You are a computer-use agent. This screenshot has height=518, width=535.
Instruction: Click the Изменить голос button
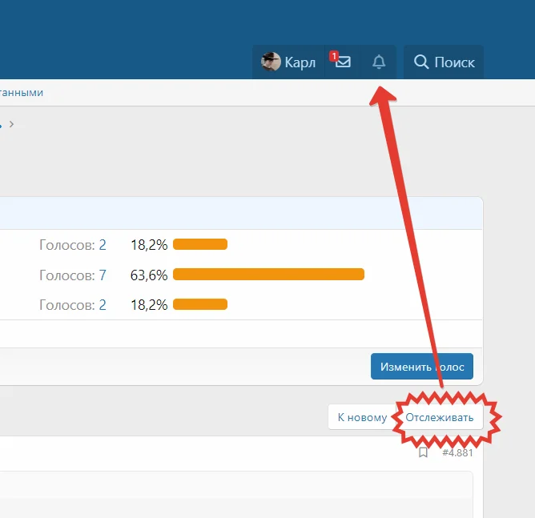point(422,366)
